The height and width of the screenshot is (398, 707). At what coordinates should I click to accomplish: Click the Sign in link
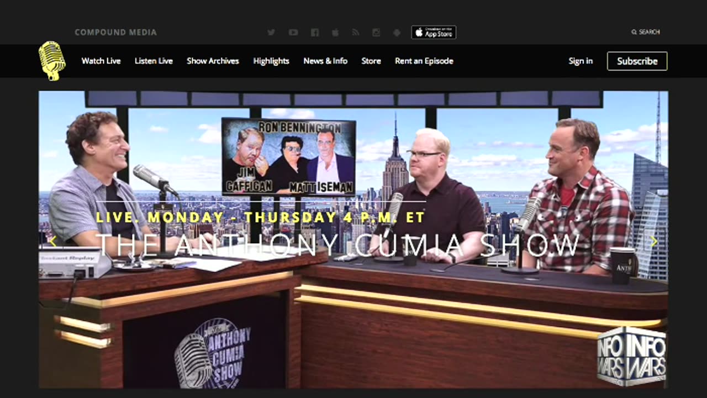[x=581, y=61]
